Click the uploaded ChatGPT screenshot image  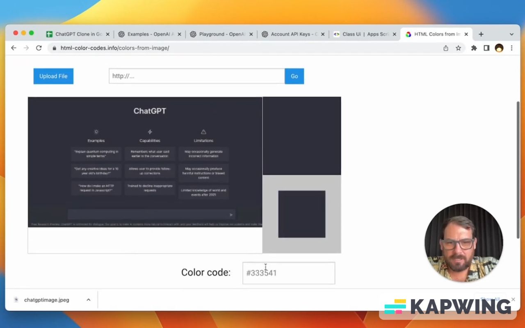(145, 162)
